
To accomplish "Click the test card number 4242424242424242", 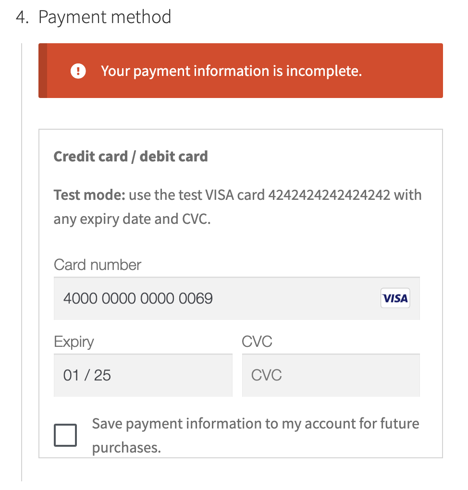I will click(x=329, y=195).
